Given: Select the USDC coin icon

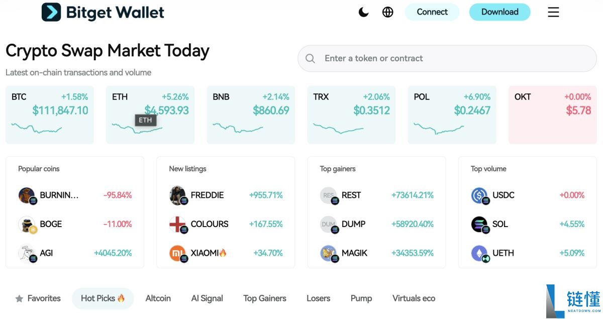Looking at the screenshot, I should 479,195.
